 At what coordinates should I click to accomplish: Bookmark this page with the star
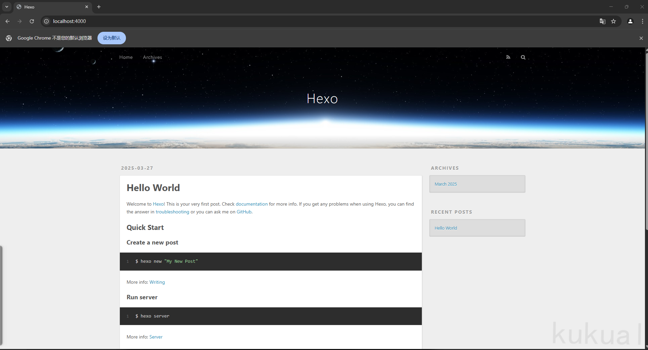coord(613,21)
